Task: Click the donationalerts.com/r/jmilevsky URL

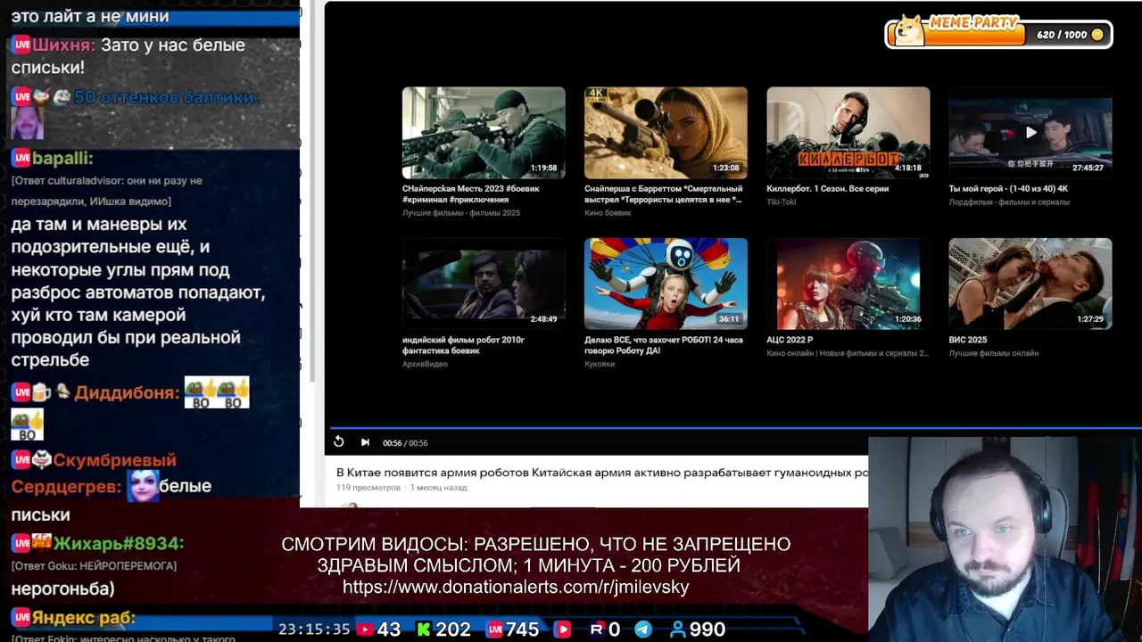Action: coord(516,587)
